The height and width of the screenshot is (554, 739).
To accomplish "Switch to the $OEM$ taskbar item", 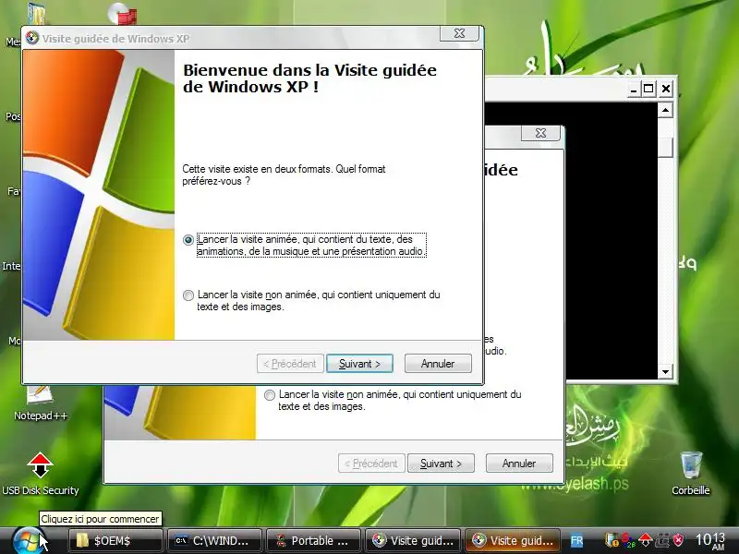I will (x=116, y=541).
